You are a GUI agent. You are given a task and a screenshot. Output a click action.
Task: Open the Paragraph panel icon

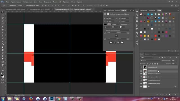(137, 44)
